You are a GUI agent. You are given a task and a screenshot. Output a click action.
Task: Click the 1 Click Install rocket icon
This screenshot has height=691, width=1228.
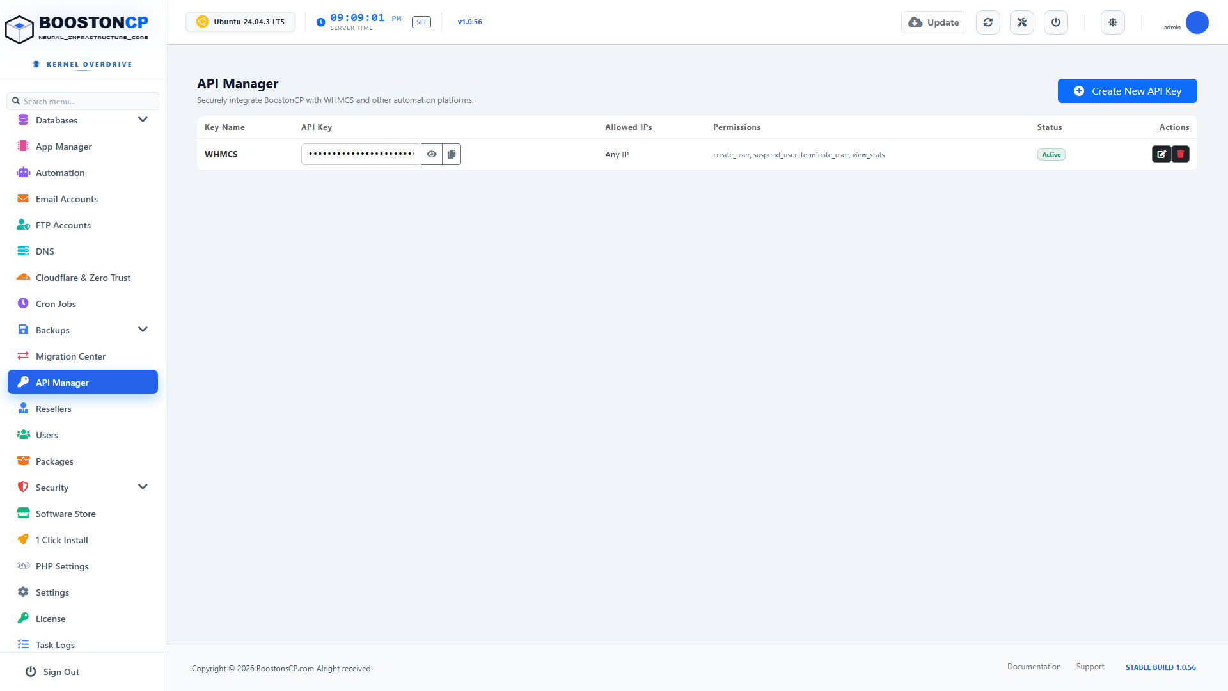(23, 539)
